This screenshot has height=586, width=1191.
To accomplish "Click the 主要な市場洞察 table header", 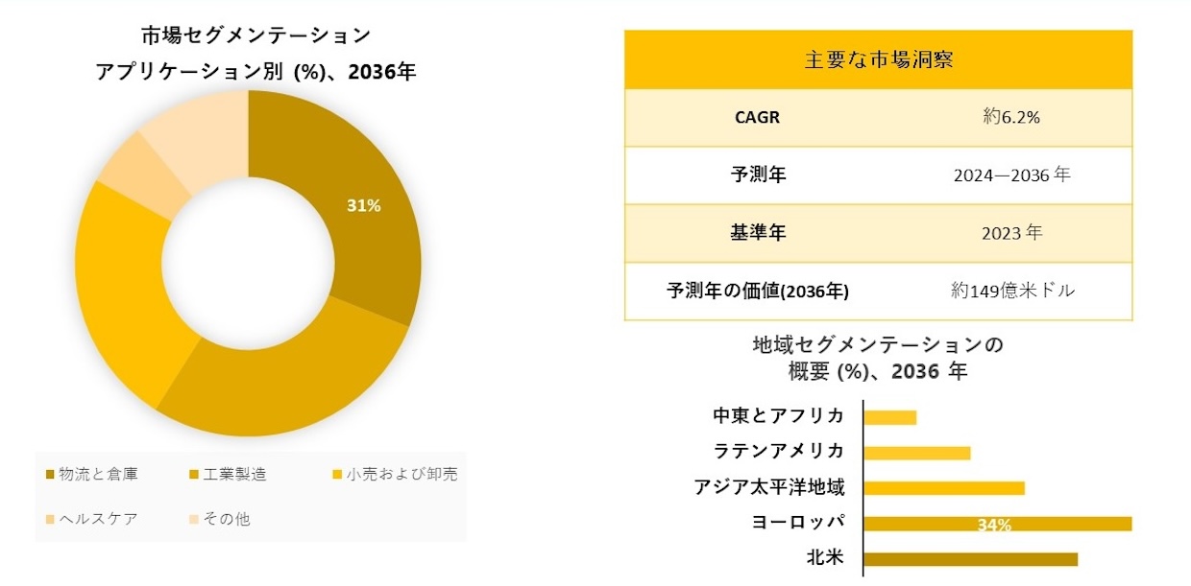I will (x=878, y=59).
